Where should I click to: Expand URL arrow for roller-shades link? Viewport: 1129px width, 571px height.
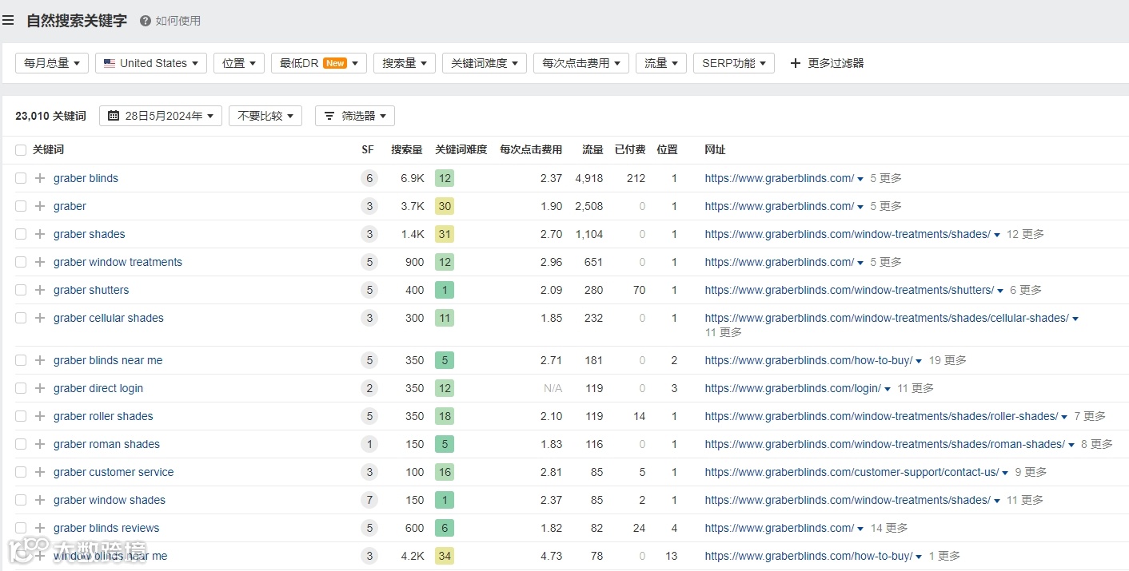point(1064,417)
